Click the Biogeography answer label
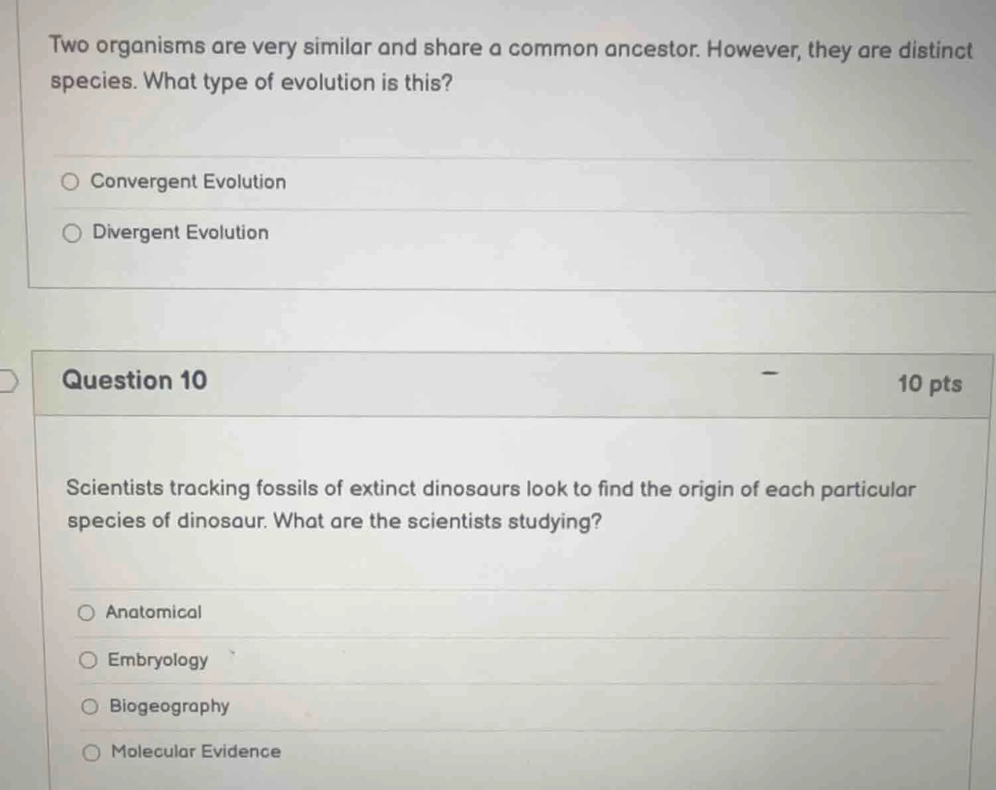 click(169, 706)
